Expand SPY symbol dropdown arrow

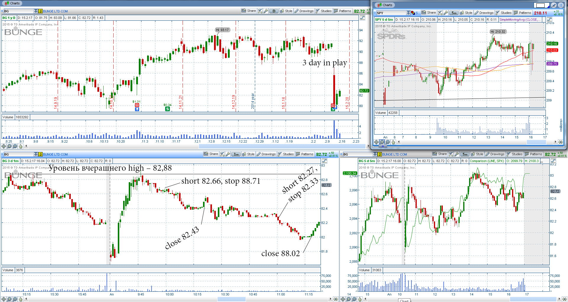coord(408,13)
